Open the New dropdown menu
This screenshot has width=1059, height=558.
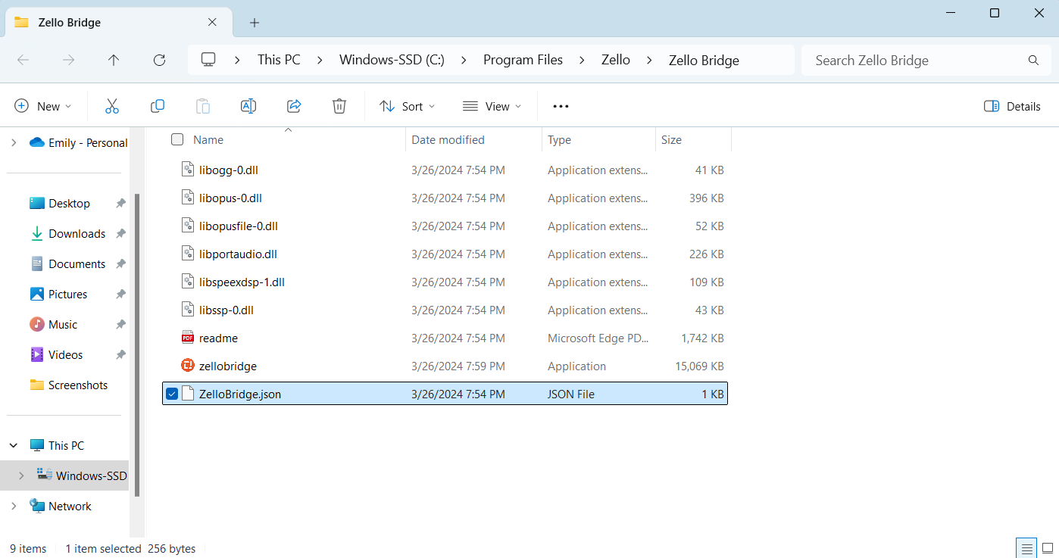[43, 106]
